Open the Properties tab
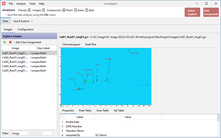Viewport: 221px width, 138px height. (68, 110)
